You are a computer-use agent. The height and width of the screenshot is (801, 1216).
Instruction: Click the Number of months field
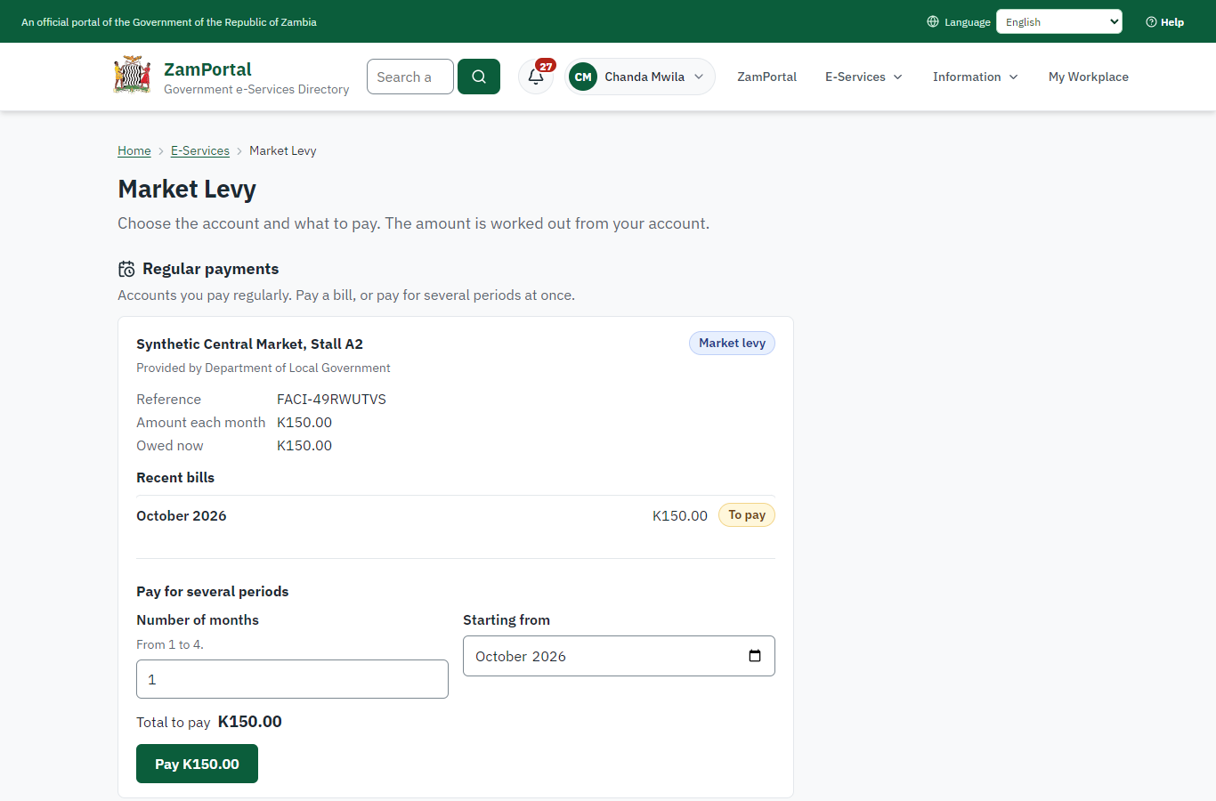292,679
